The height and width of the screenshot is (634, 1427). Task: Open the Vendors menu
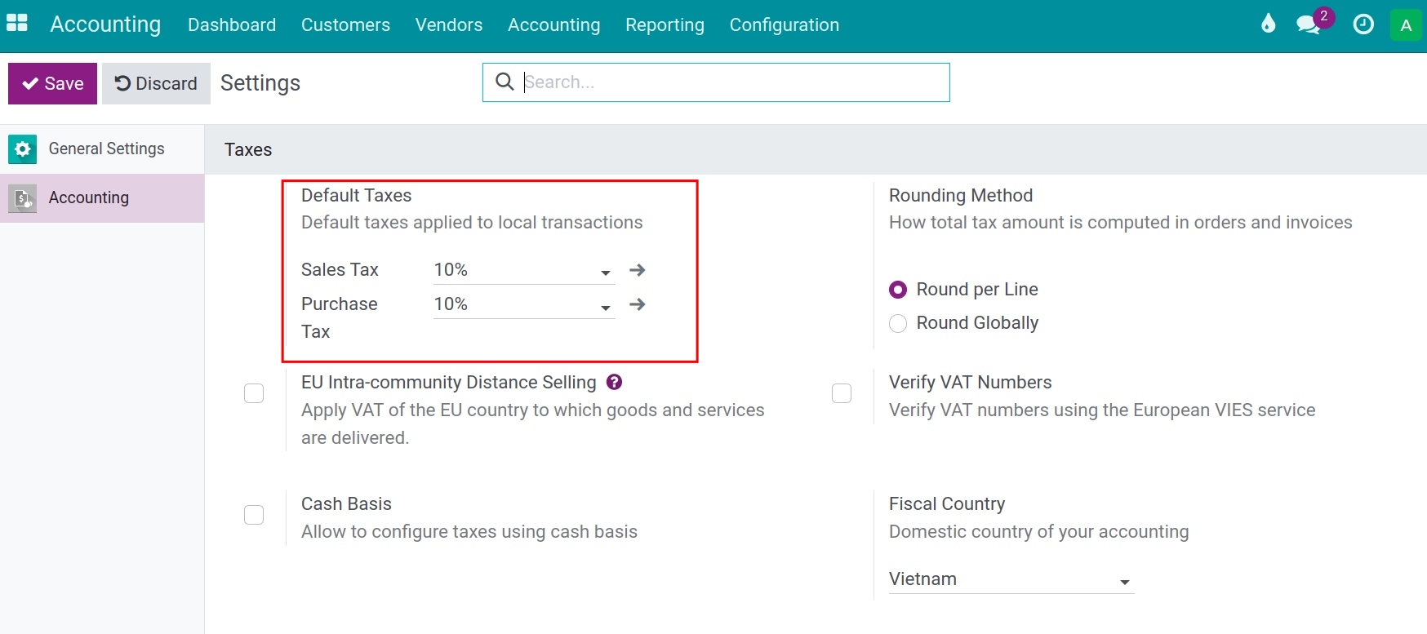(449, 25)
